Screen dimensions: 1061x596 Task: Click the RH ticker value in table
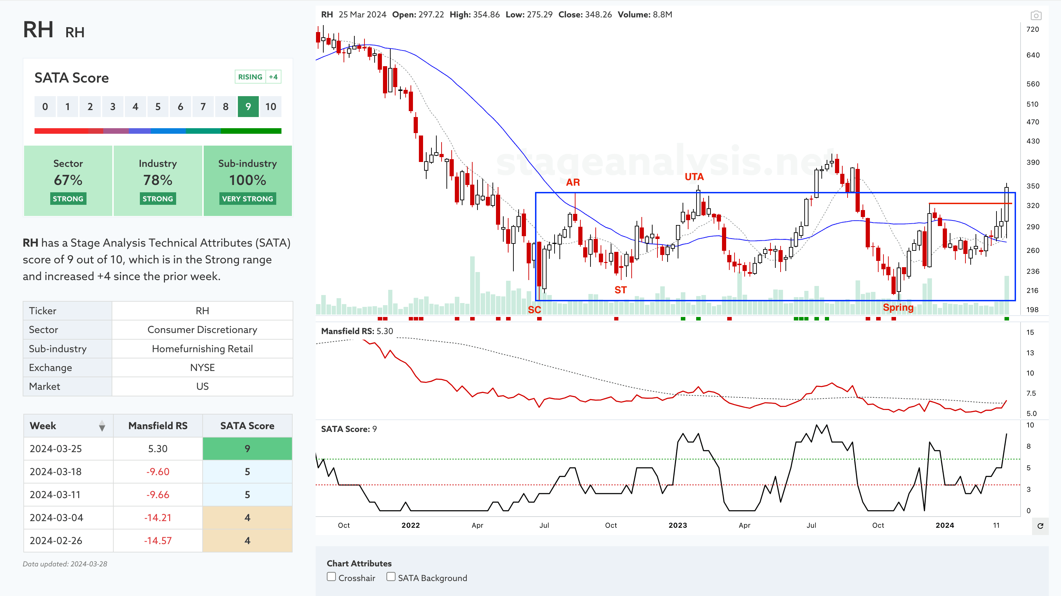[202, 311]
